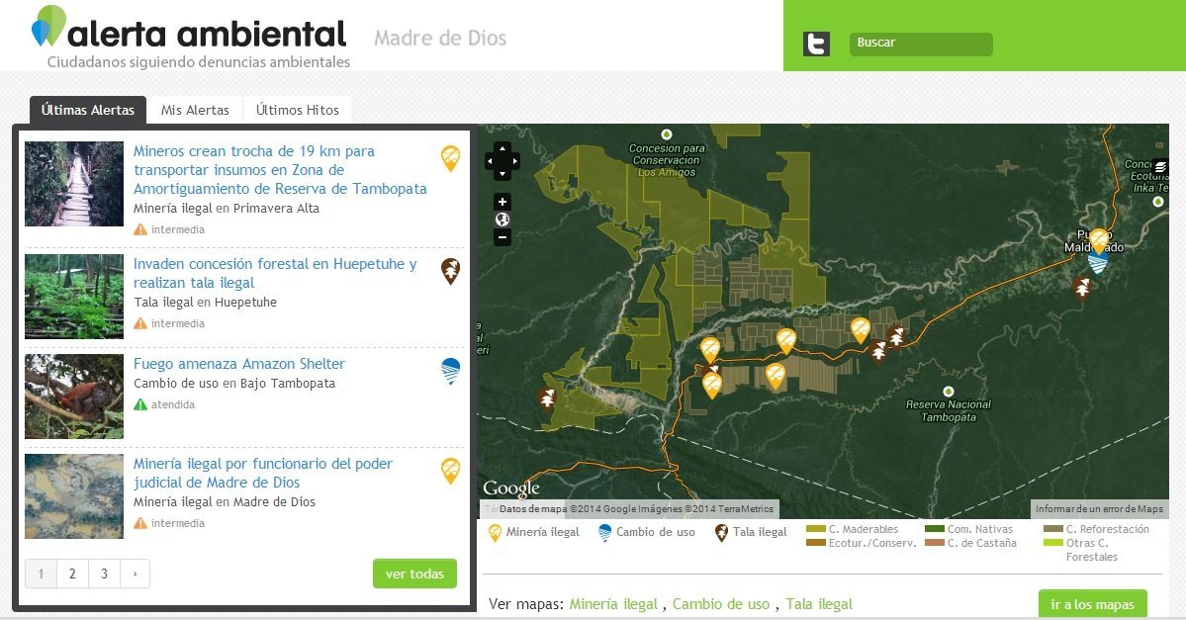This screenshot has width=1186, height=620.
Task: Switch to Mis Alertas tab
Action: click(x=195, y=110)
